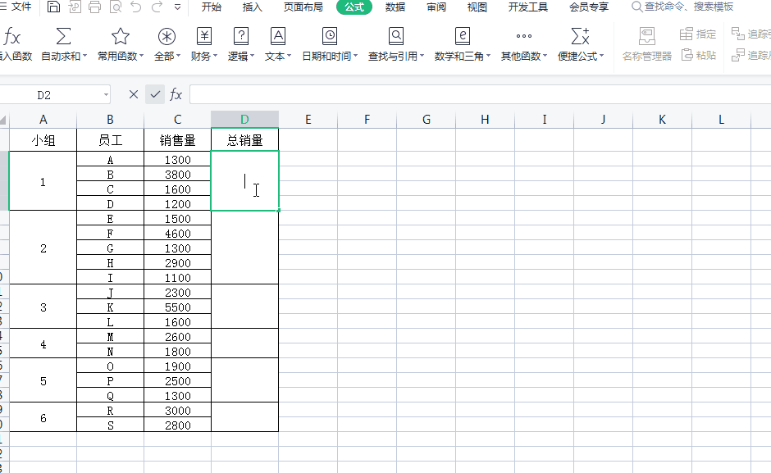Viewport: 771px width, 473px height.
Task: Select column C header
Action: coord(177,119)
